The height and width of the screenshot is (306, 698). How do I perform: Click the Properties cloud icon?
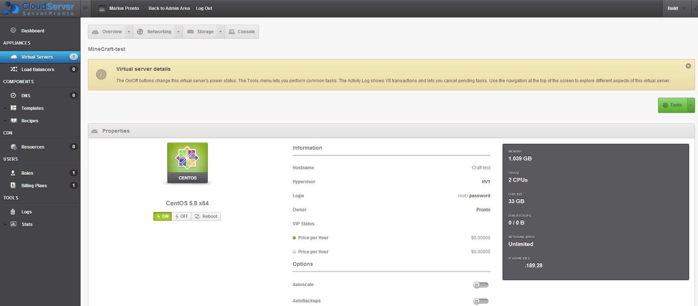(95, 131)
